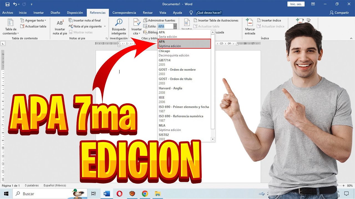Select ISO 690 - Referencia numérica
Viewport: 355px width, 199px height.
[x=184, y=118]
